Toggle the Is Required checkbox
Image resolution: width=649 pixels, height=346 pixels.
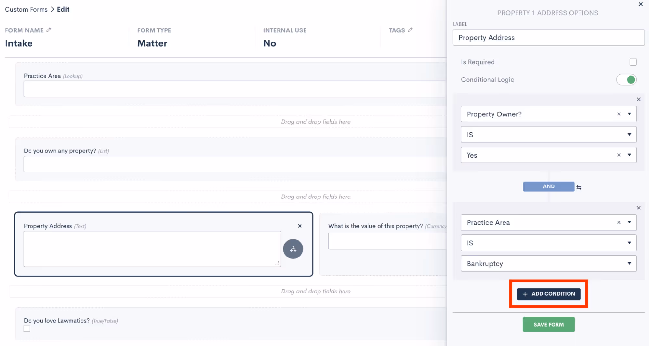(x=633, y=62)
